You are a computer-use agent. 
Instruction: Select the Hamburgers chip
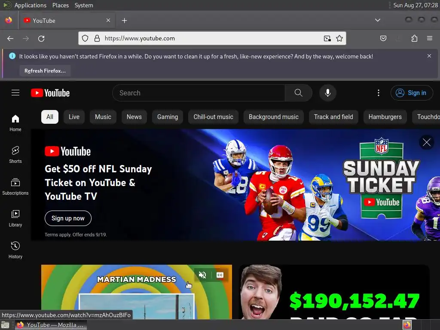[x=385, y=117]
